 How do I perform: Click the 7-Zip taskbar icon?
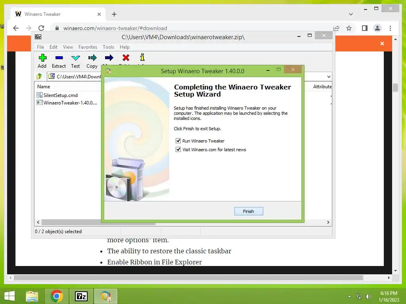81,296
